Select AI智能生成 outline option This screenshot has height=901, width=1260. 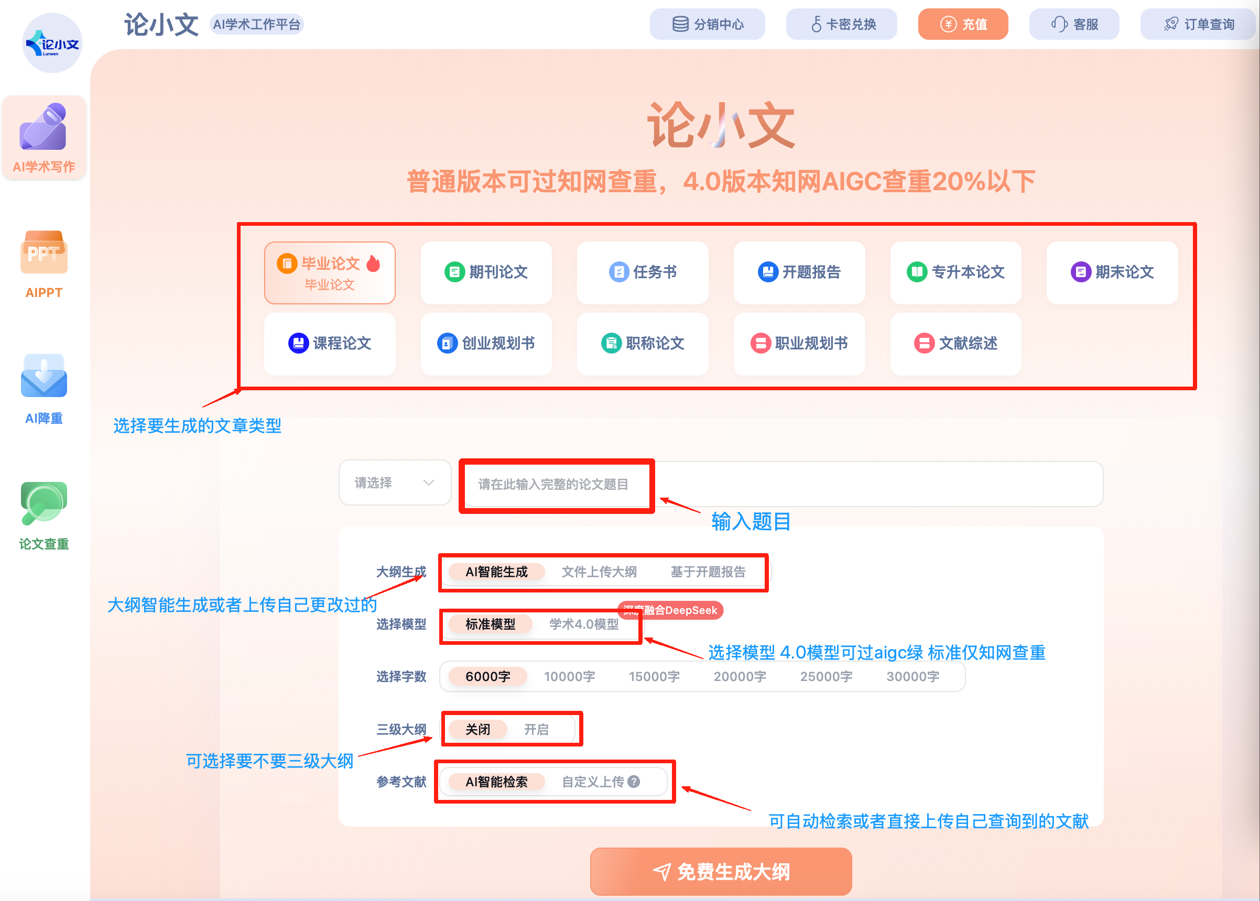(x=497, y=572)
